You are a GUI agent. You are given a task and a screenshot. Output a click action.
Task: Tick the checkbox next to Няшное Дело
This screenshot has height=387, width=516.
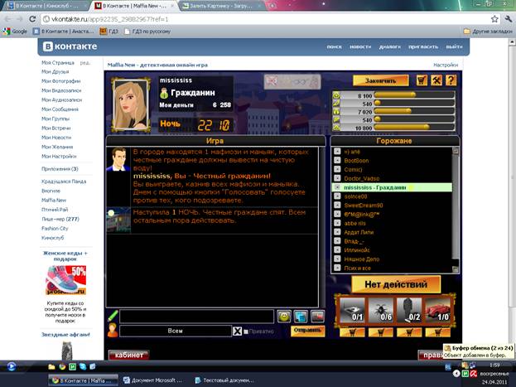click(x=337, y=259)
